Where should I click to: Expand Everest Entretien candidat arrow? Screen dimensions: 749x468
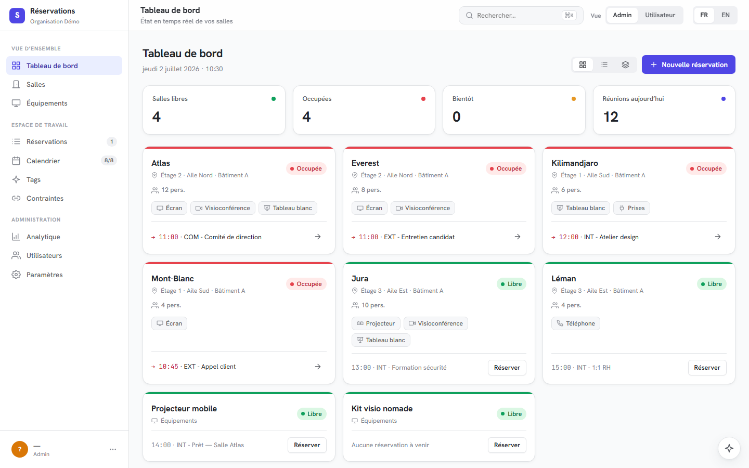coord(518,237)
